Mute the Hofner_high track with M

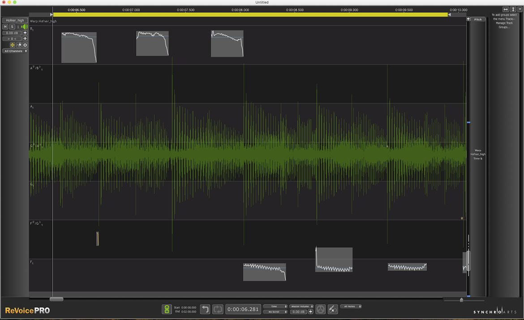pos(5,27)
